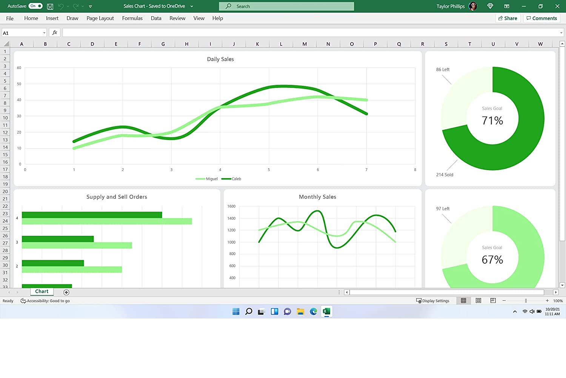Click the Save icon in title bar

(x=50, y=6)
